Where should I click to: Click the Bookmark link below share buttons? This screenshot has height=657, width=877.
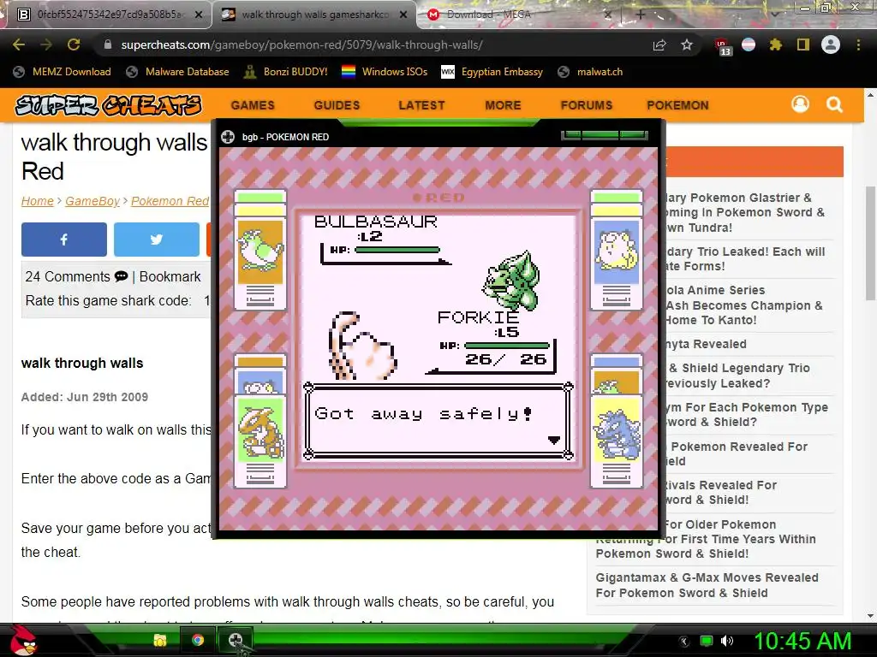point(170,276)
